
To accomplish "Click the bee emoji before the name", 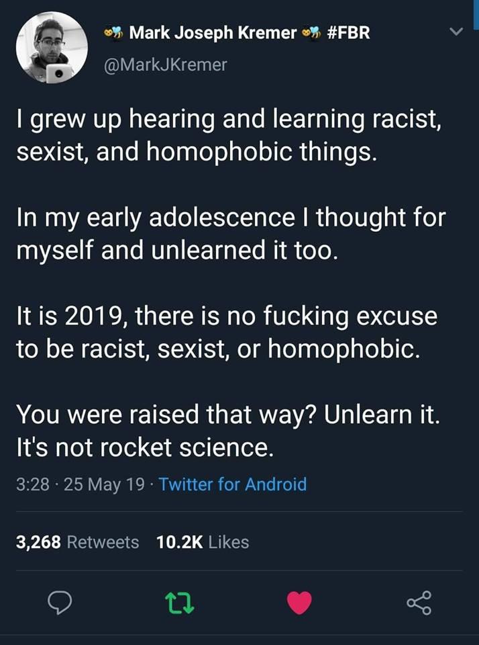I will coord(115,32).
